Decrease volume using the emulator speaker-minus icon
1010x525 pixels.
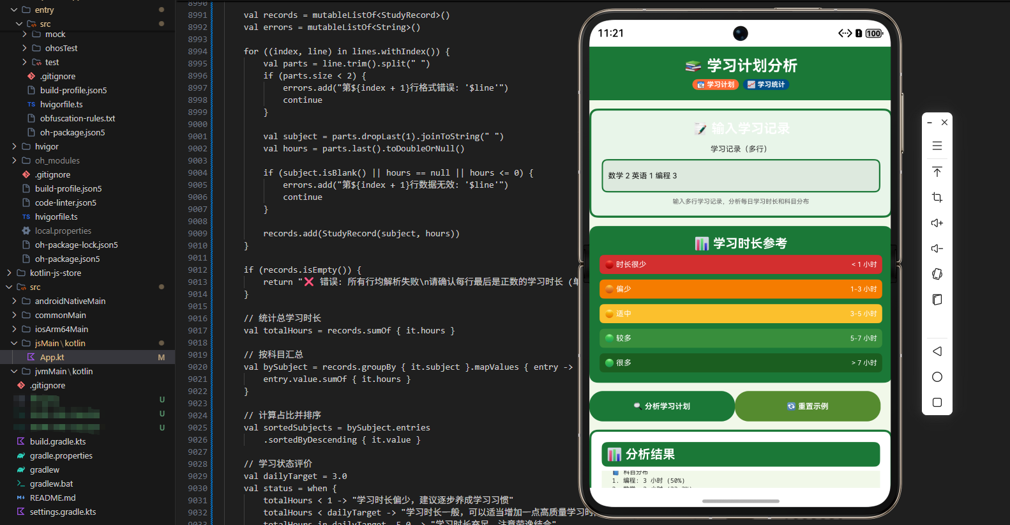pyautogui.click(x=937, y=248)
